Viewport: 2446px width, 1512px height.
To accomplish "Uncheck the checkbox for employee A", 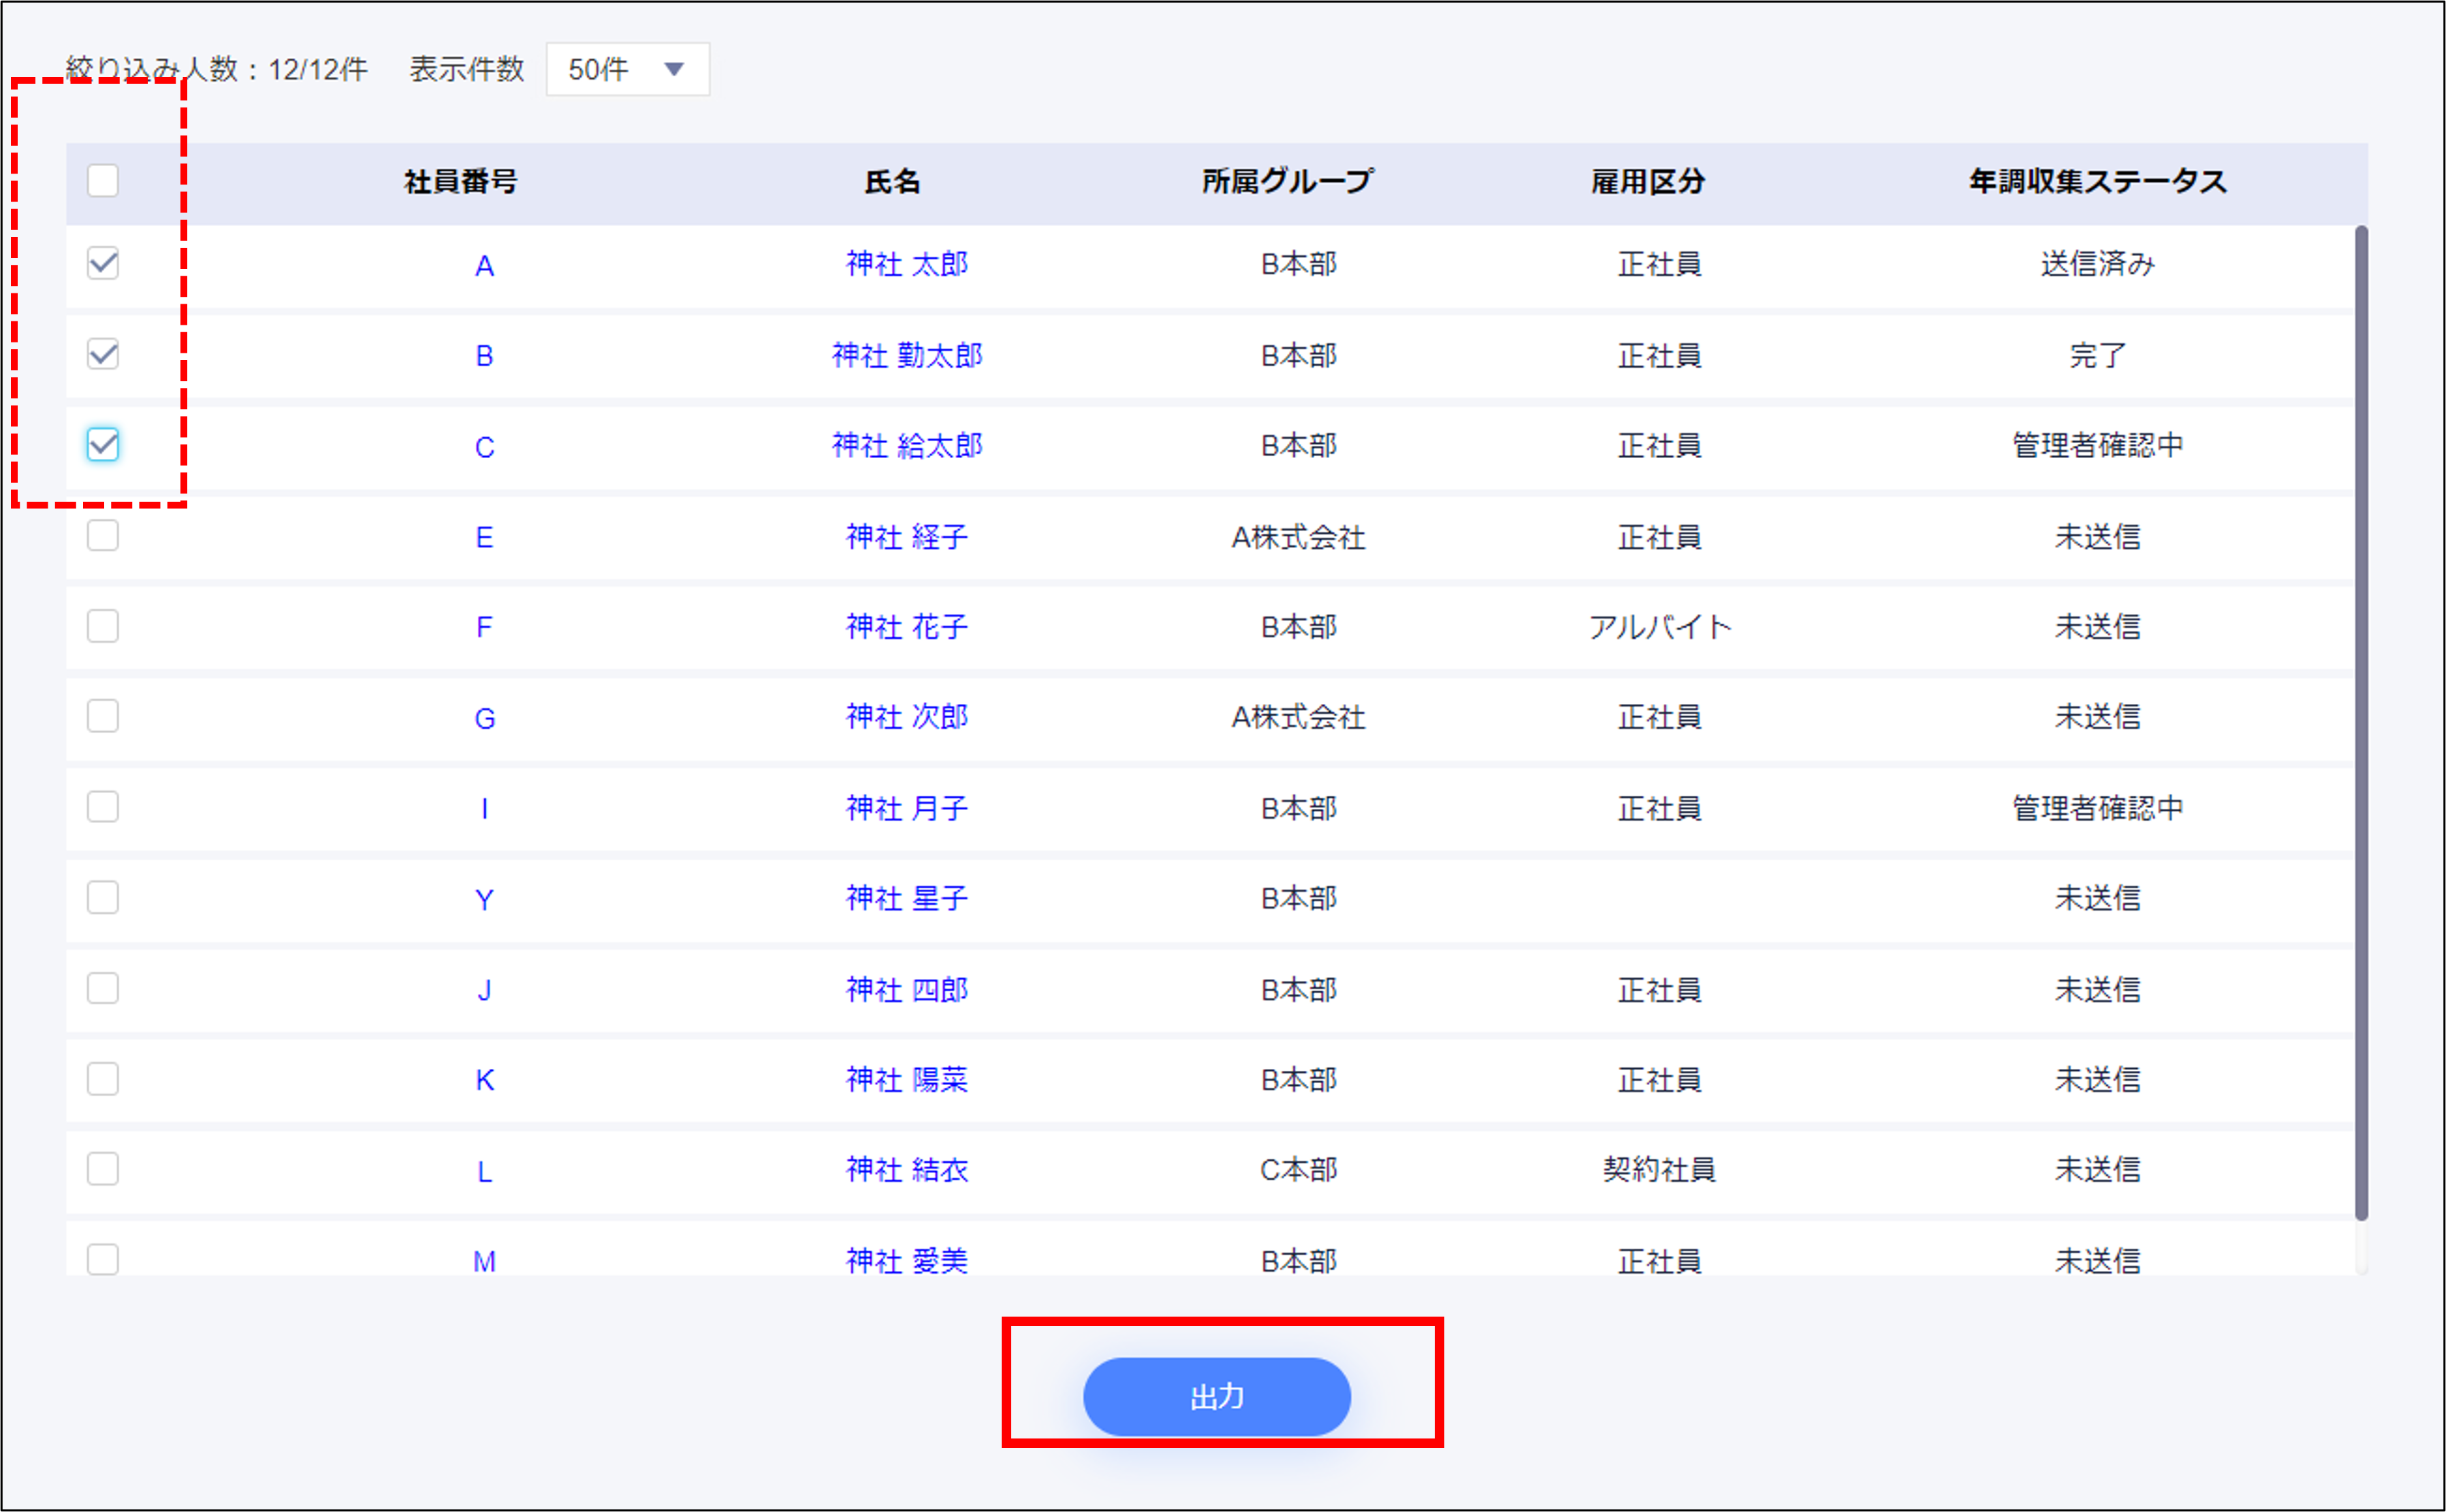I will tap(103, 264).
